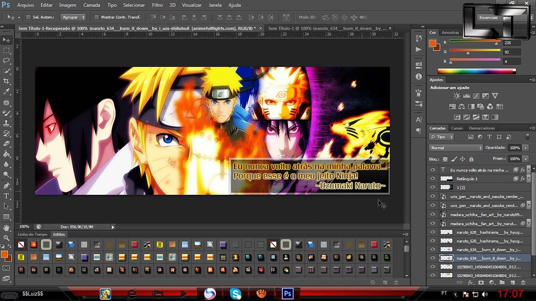536x301 pixels.
Task: Add a Channel Mixer adjustment
Action: tap(490, 107)
